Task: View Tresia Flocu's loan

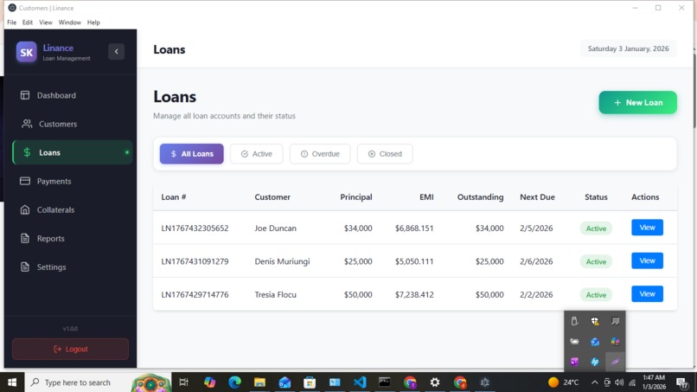Action: (x=647, y=294)
